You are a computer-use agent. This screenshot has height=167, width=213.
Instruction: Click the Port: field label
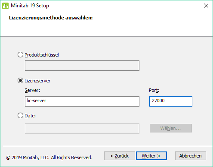click(154, 90)
